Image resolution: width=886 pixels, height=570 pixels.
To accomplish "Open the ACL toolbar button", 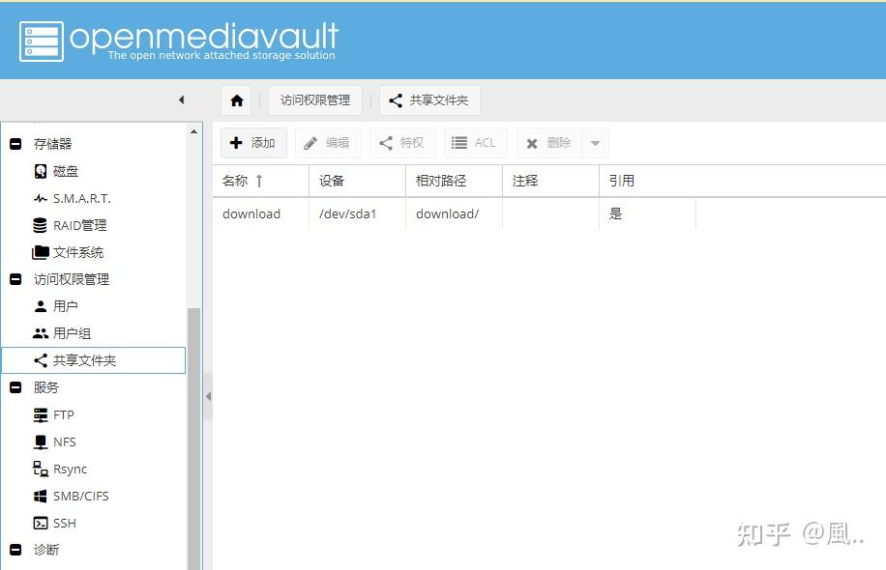I will (475, 142).
